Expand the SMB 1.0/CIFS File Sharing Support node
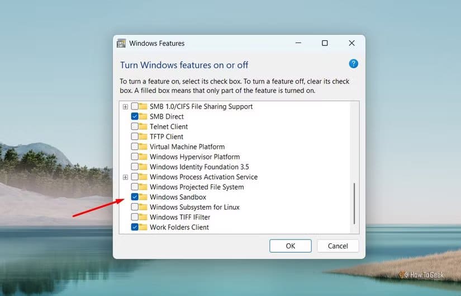 tap(126, 106)
